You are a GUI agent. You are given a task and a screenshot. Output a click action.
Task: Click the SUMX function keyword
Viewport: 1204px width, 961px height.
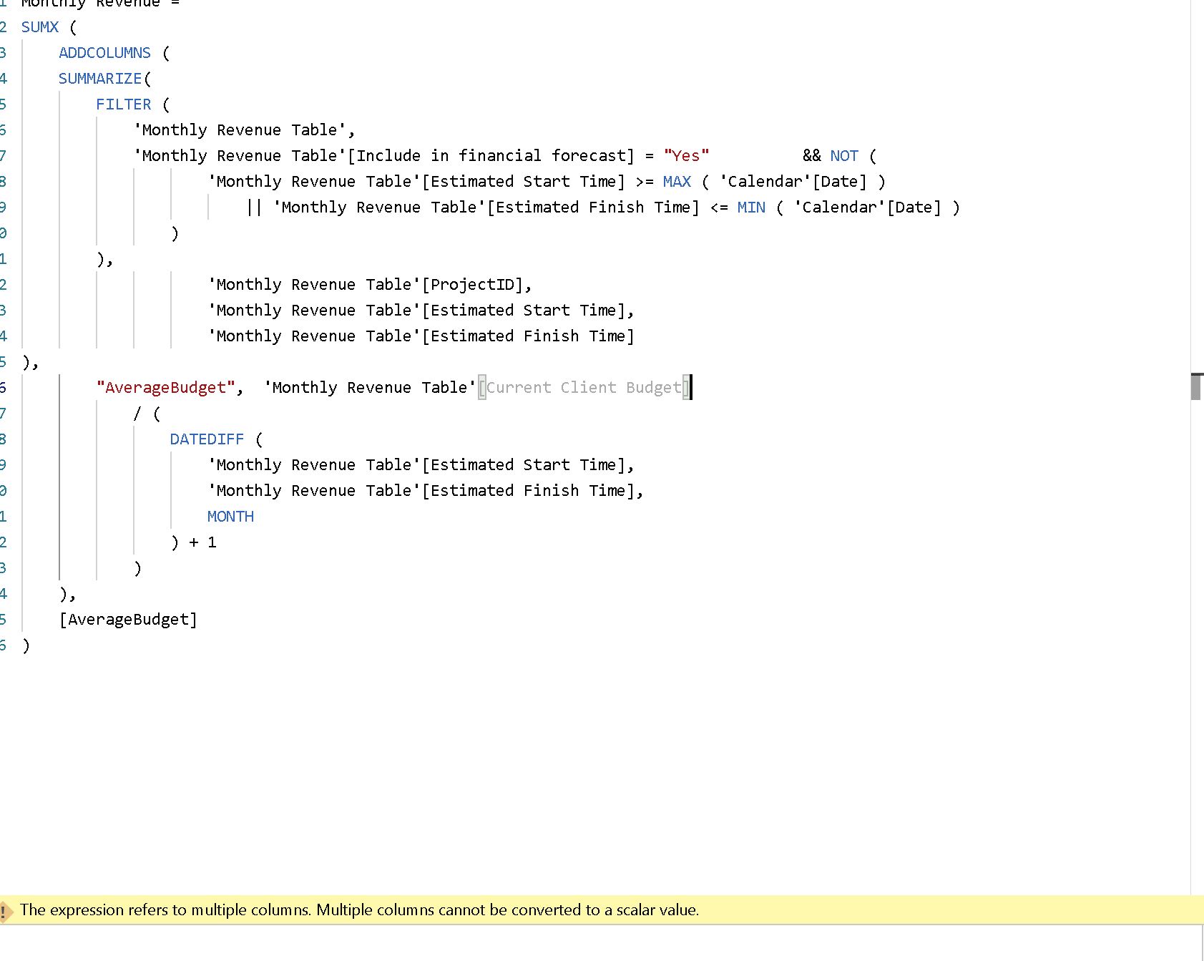[40, 27]
